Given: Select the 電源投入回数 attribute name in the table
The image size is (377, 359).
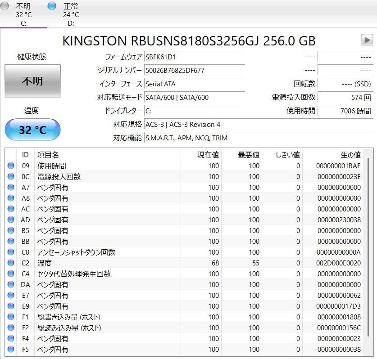Looking at the screenshot, I should click(59, 177).
